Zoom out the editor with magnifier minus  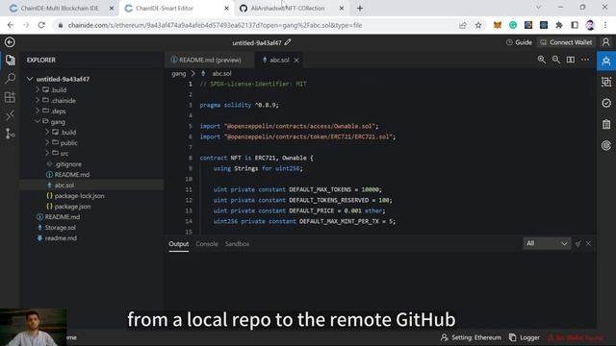(556, 60)
